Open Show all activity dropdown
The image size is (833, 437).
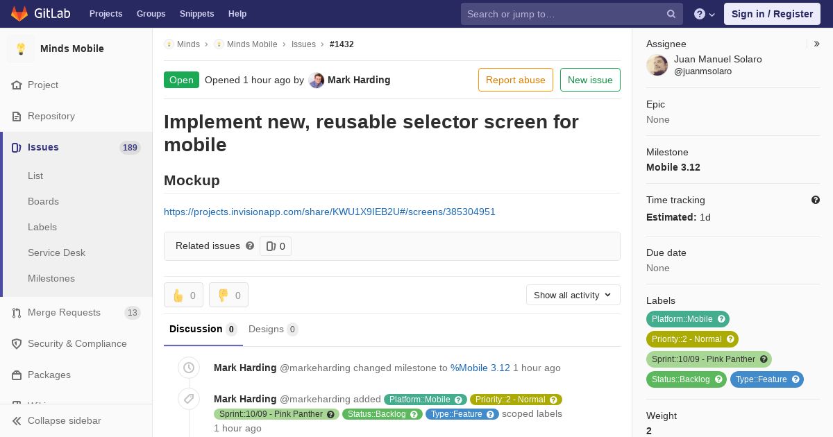573,295
